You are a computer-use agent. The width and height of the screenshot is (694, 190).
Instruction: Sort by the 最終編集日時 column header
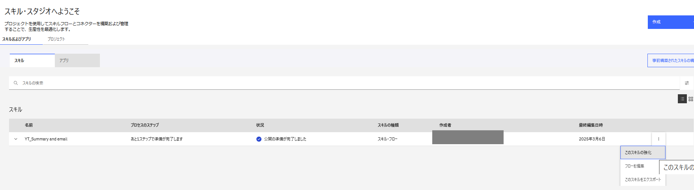[x=591, y=125]
